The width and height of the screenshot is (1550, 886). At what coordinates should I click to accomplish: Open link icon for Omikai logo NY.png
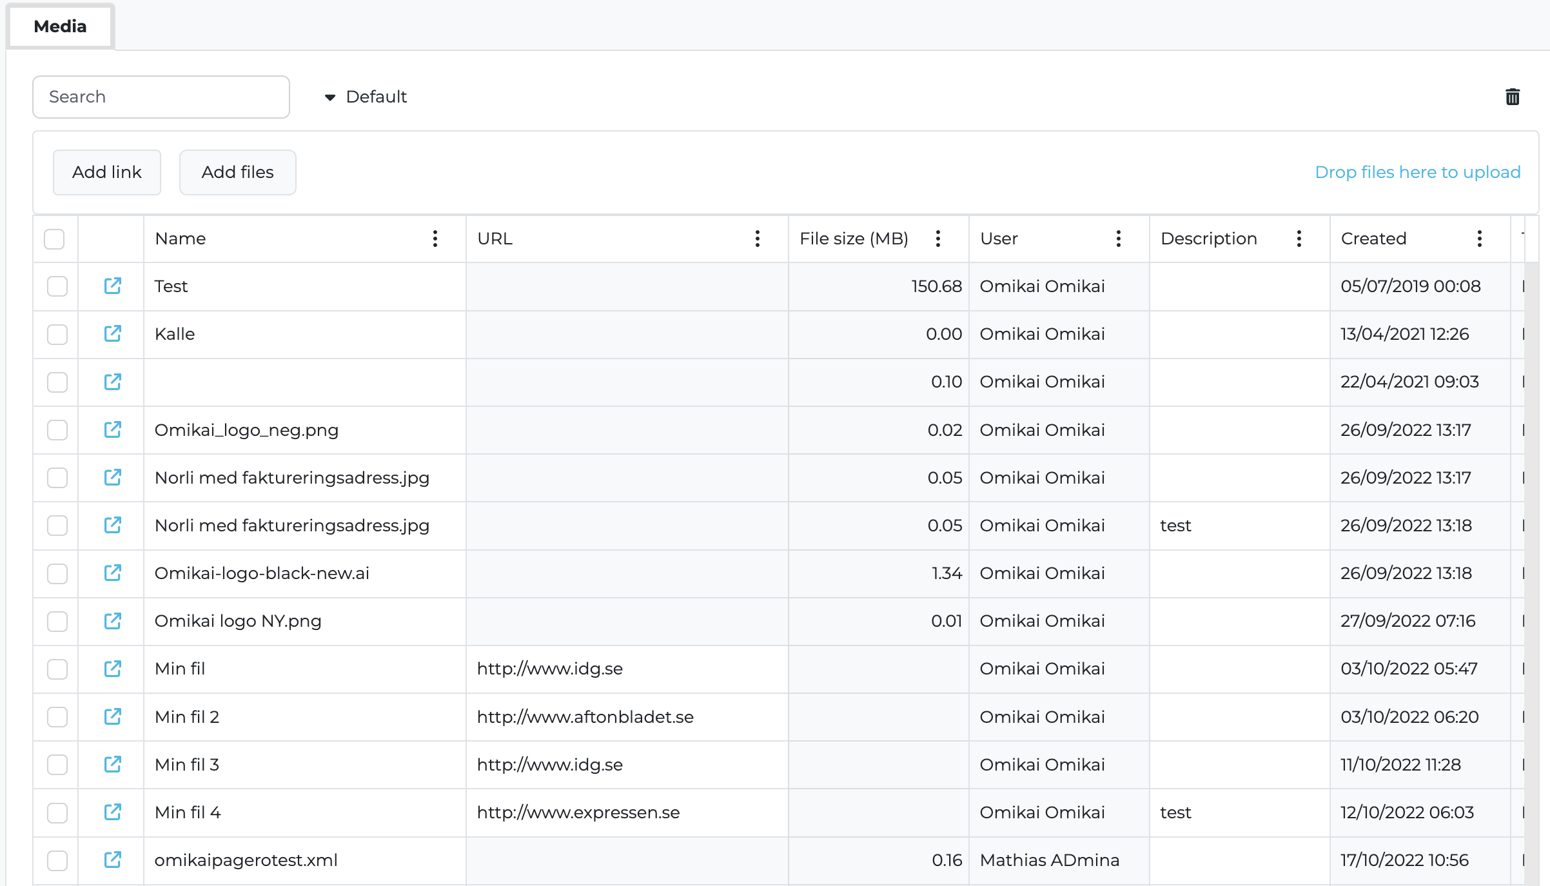(113, 621)
